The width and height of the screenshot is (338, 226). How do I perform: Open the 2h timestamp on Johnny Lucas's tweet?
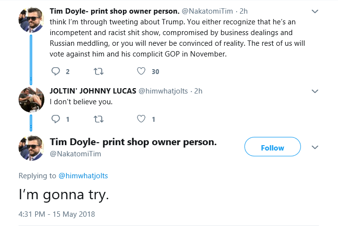pos(199,91)
